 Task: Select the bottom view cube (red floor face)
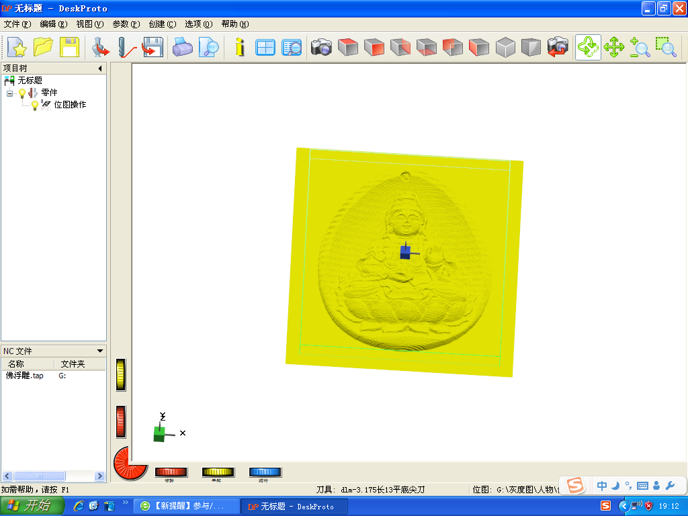click(427, 47)
